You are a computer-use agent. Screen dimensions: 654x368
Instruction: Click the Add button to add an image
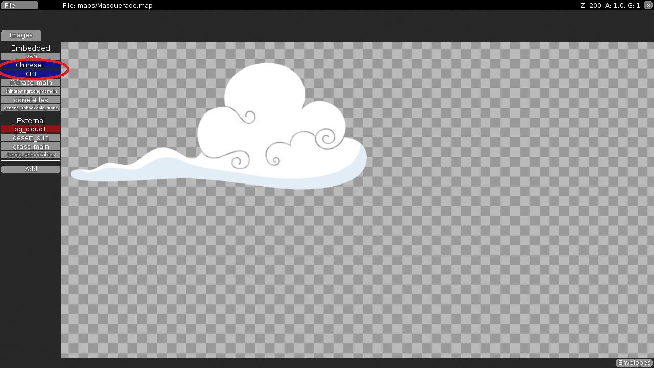(31, 169)
